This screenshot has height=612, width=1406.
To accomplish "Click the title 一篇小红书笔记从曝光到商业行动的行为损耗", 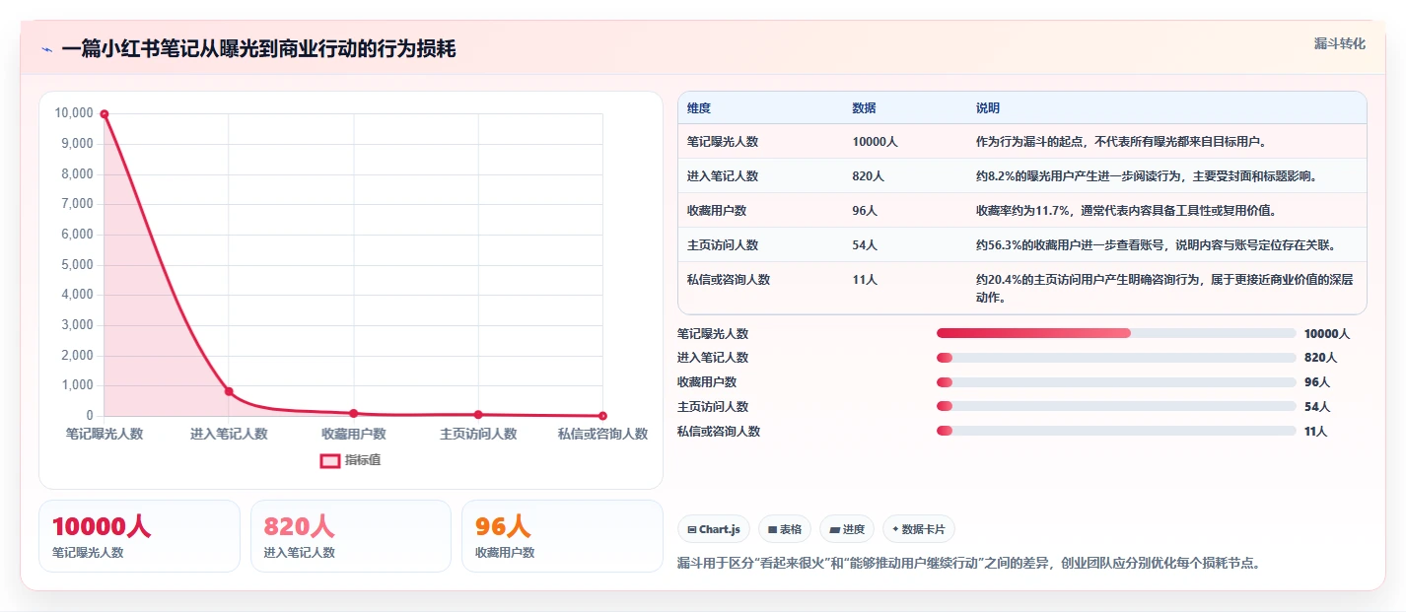I will tap(258, 49).
